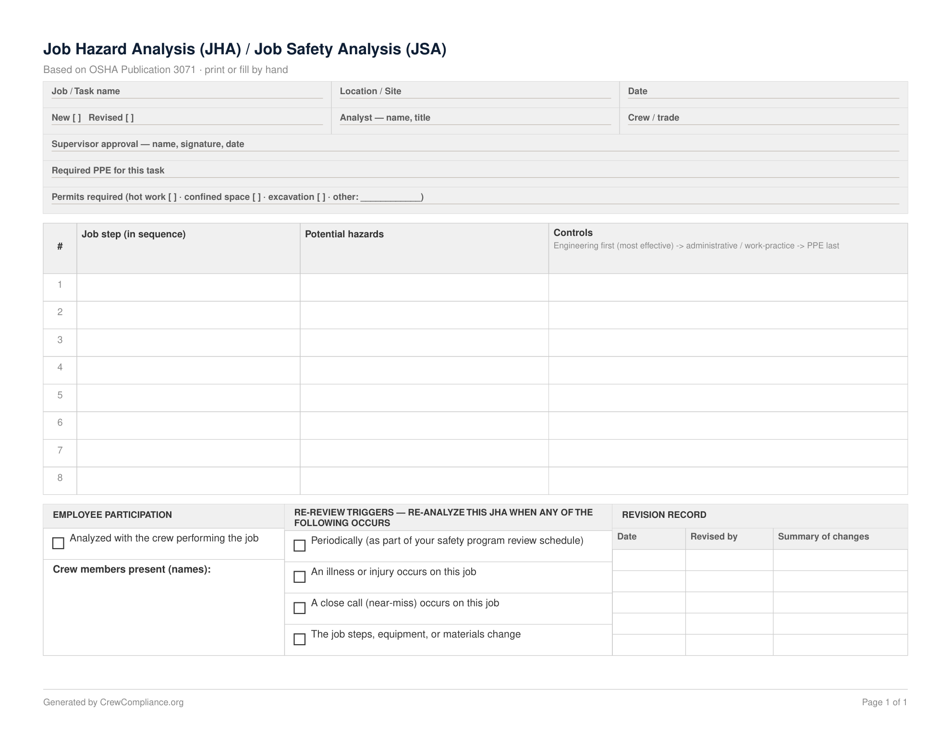This screenshot has width=951, height=735.
Task: Click the 'Crew members present (names):' area
Action: 164,607
